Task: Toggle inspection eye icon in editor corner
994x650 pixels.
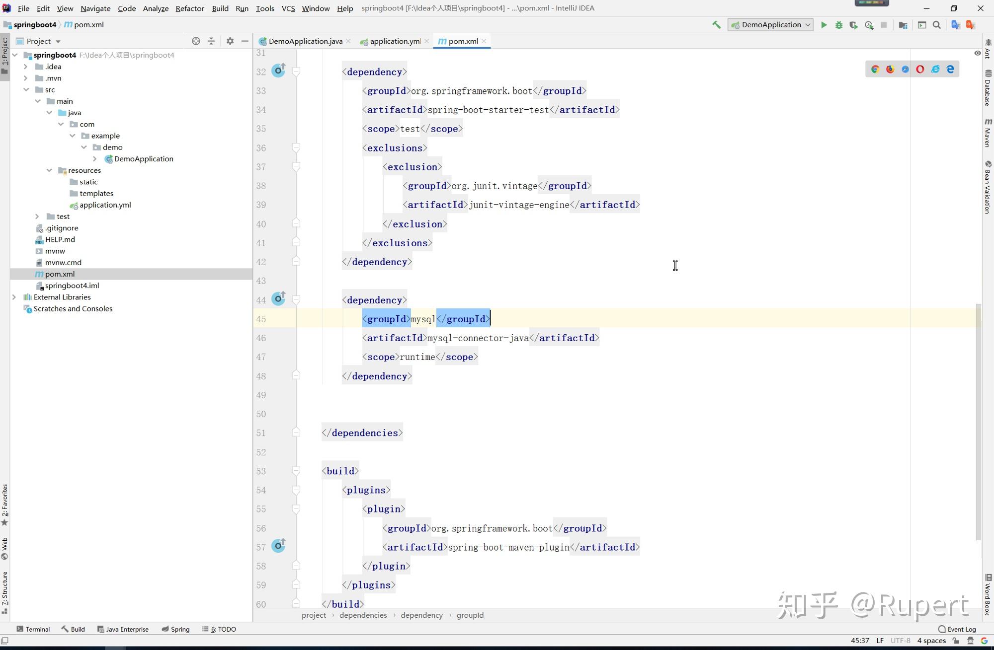Action: (x=977, y=53)
